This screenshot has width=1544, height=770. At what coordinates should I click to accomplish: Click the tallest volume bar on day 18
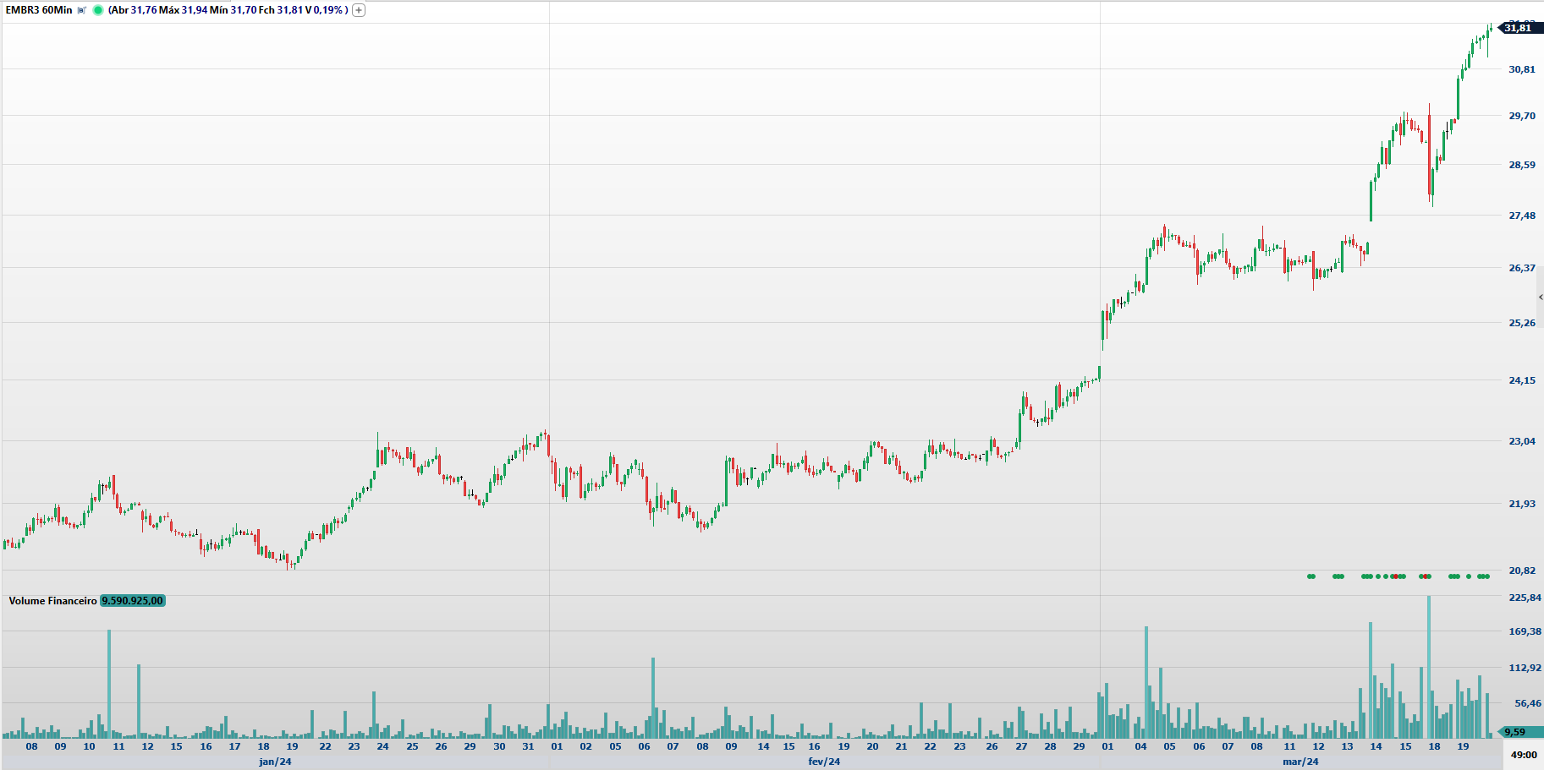(1429, 668)
